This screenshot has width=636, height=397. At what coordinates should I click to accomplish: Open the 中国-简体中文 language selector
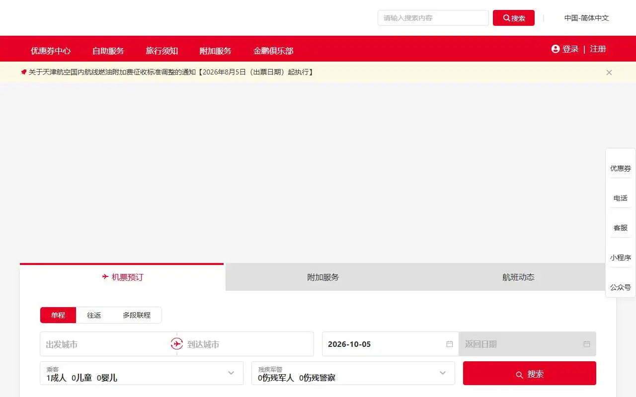pos(586,18)
